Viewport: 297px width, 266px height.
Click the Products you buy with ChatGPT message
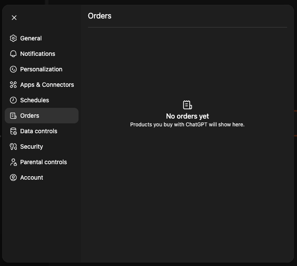[x=187, y=125]
